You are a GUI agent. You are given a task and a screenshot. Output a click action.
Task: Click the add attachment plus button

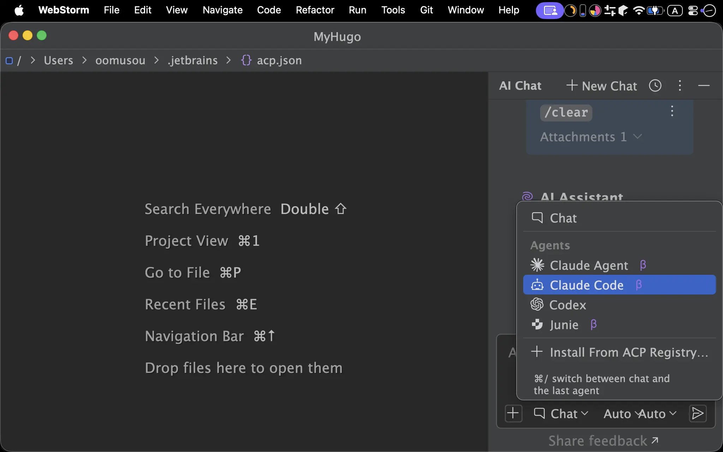click(x=513, y=414)
